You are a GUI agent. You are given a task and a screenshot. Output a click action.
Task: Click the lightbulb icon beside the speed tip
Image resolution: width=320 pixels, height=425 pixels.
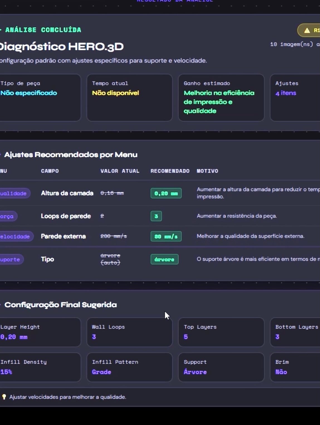(x=4, y=397)
